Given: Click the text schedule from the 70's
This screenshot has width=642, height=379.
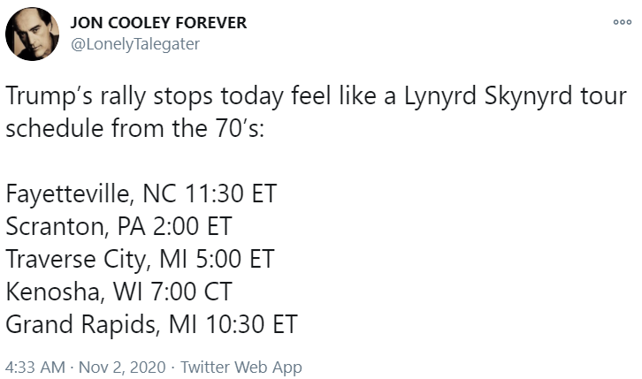Looking at the screenshot, I should pos(134,128).
